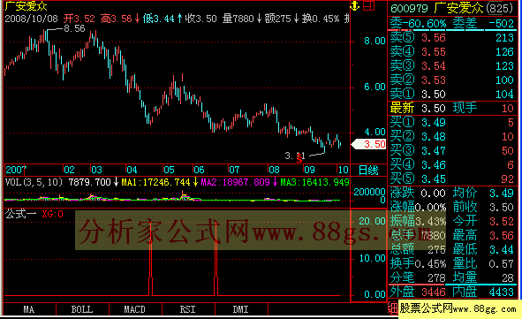Click the 公式一 indicator label
This screenshot has height=319, width=522.
pos(20,214)
